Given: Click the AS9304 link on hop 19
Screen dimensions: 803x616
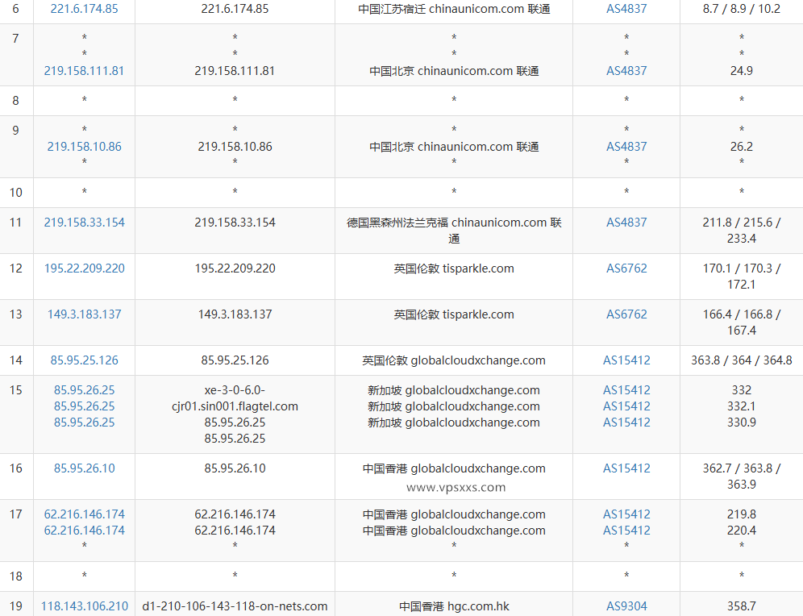Looking at the screenshot, I should [x=626, y=606].
